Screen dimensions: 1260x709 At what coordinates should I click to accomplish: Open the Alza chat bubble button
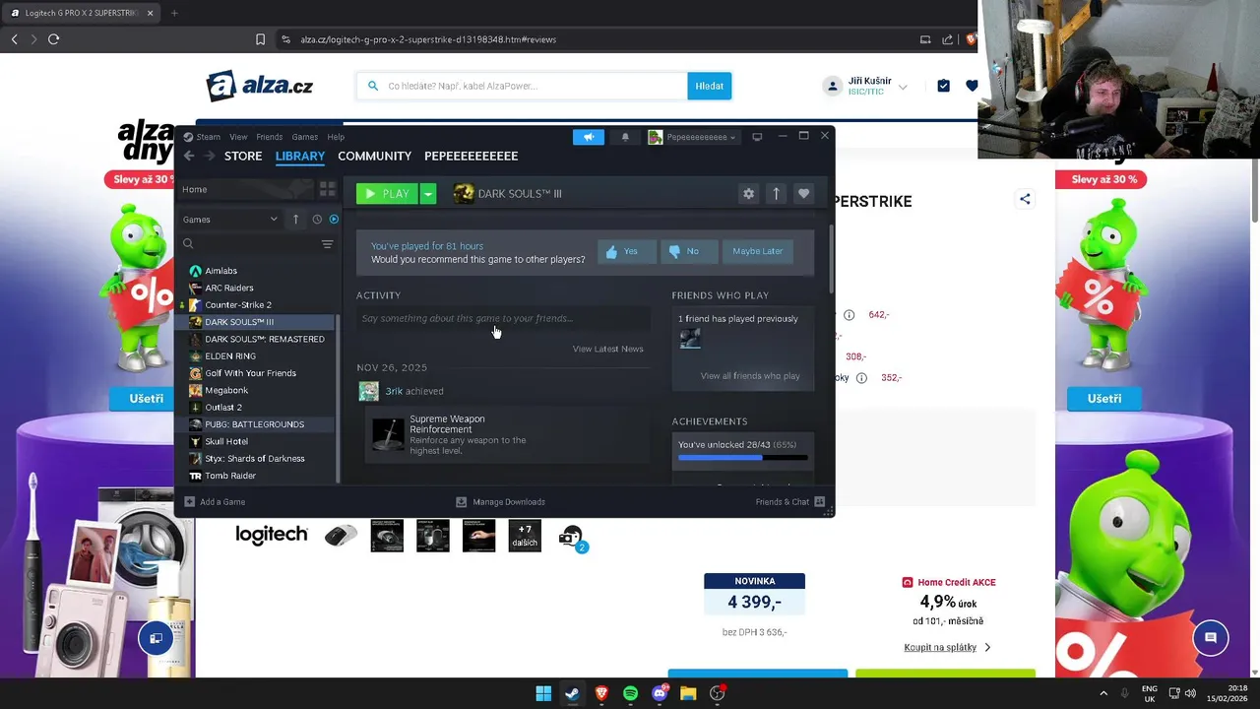(1211, 638)
